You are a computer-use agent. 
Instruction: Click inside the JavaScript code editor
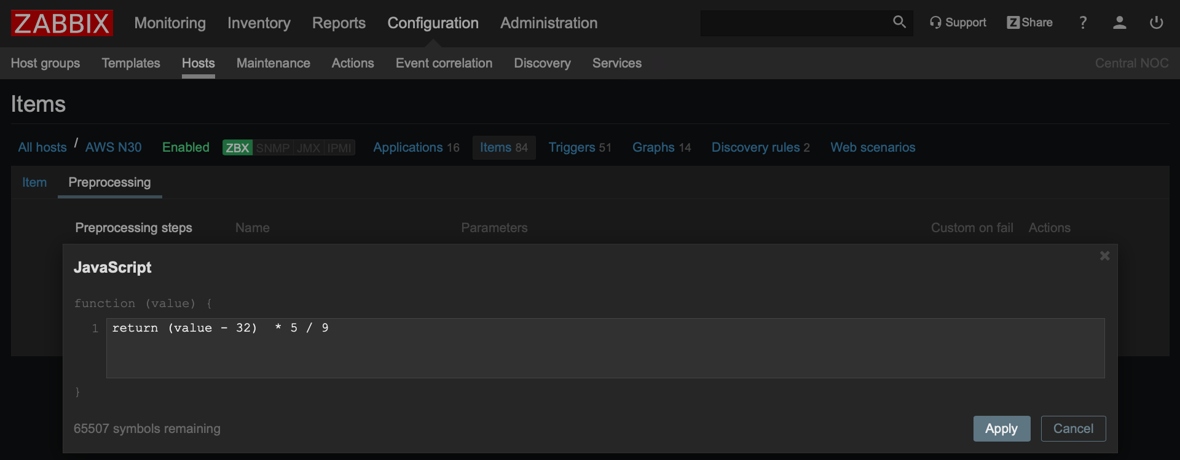605,348
